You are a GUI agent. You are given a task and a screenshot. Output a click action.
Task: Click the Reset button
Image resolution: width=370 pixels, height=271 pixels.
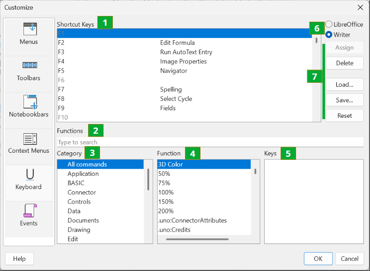[x=344, y=116]
